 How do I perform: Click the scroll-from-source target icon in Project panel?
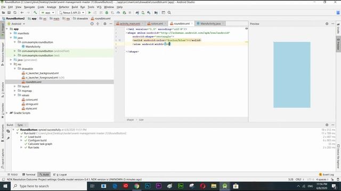[92, 23]
